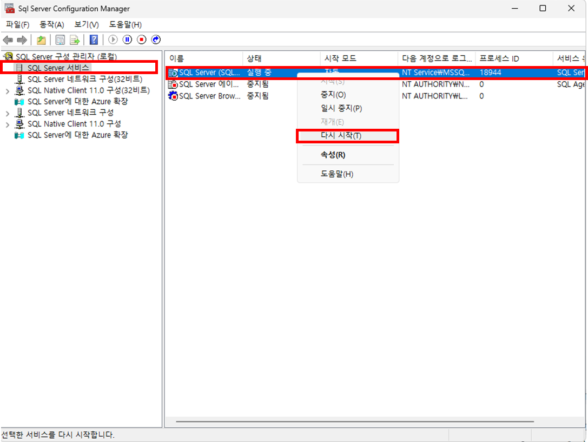Choose 다시 시작(T) from the context menu
588x442 pixels.
pyautogui.click(x=348, y=136)
